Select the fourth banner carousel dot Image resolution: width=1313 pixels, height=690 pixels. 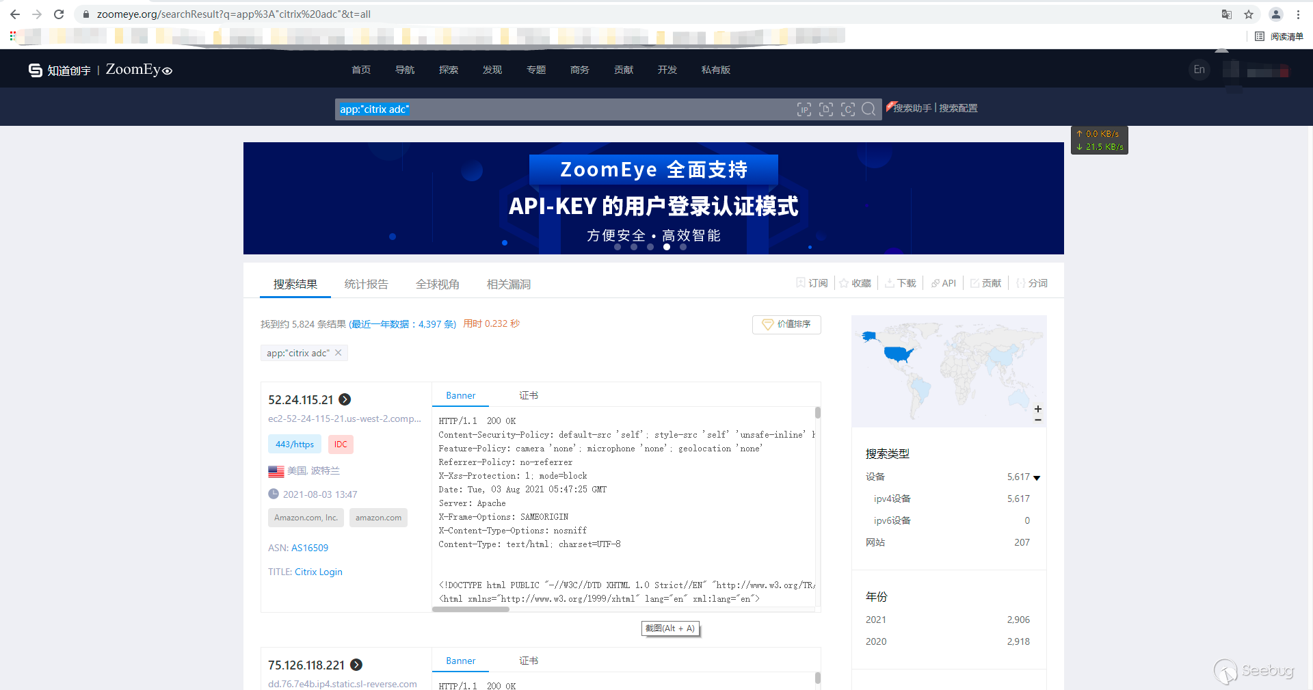coord(667,247)
